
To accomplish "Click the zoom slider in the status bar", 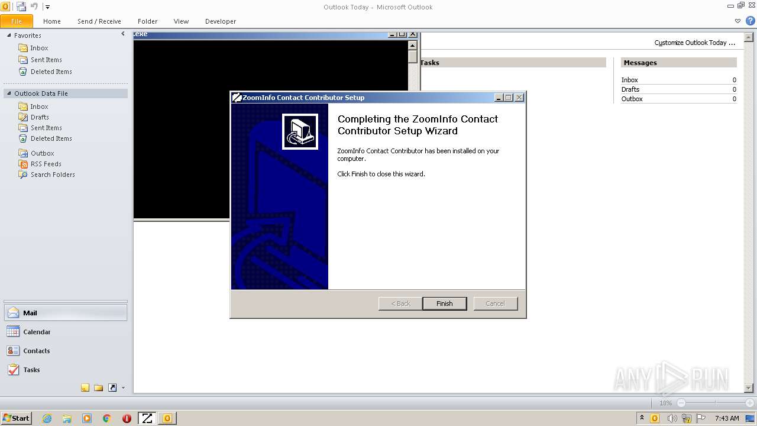I will click(x=715, y=403).
